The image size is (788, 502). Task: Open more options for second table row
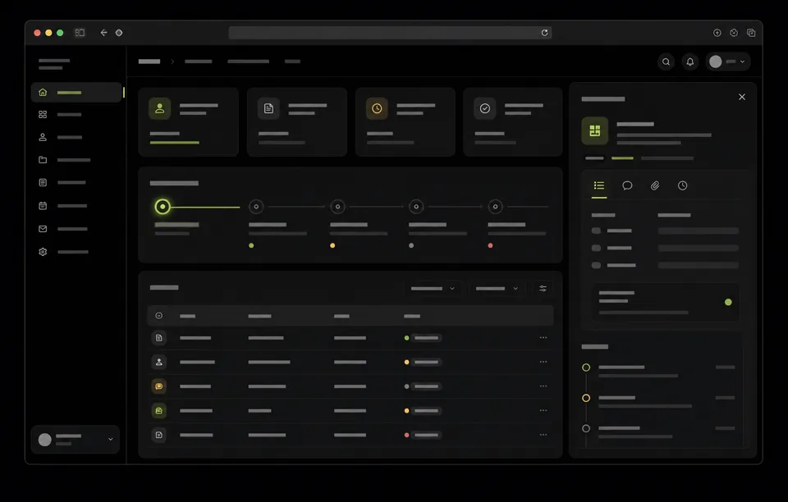pos(543,362)
